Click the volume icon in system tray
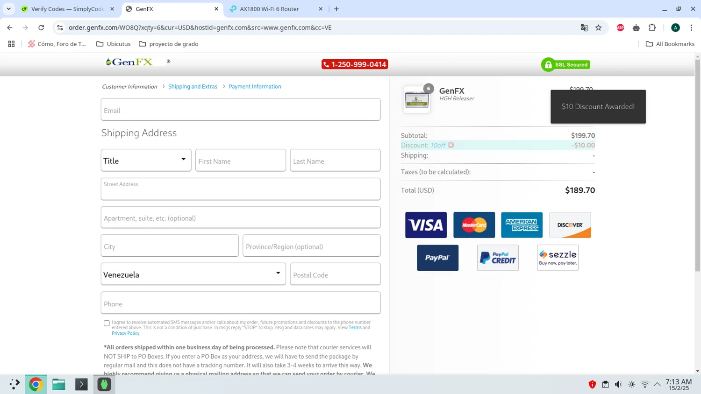701x394 pixels. [618, 384]
